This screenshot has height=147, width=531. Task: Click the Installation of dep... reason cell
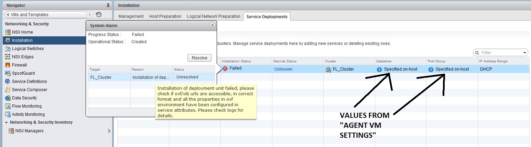(x=151, y=77)
